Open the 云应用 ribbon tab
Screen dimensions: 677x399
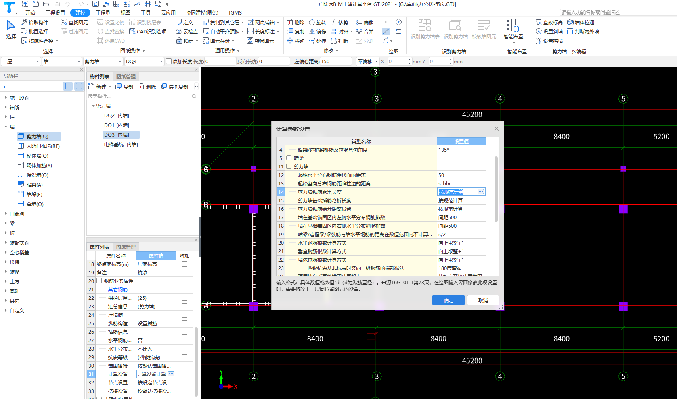pos(168,12)
